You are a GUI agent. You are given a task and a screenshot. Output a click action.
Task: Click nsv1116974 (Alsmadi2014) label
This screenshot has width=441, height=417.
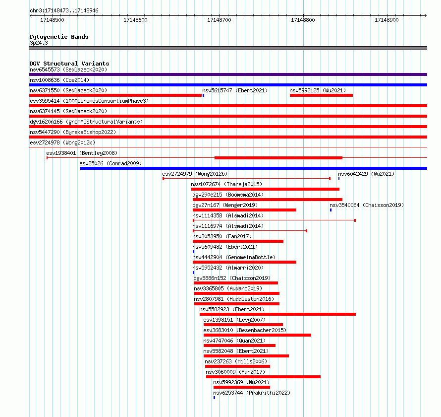pos(228,226)
